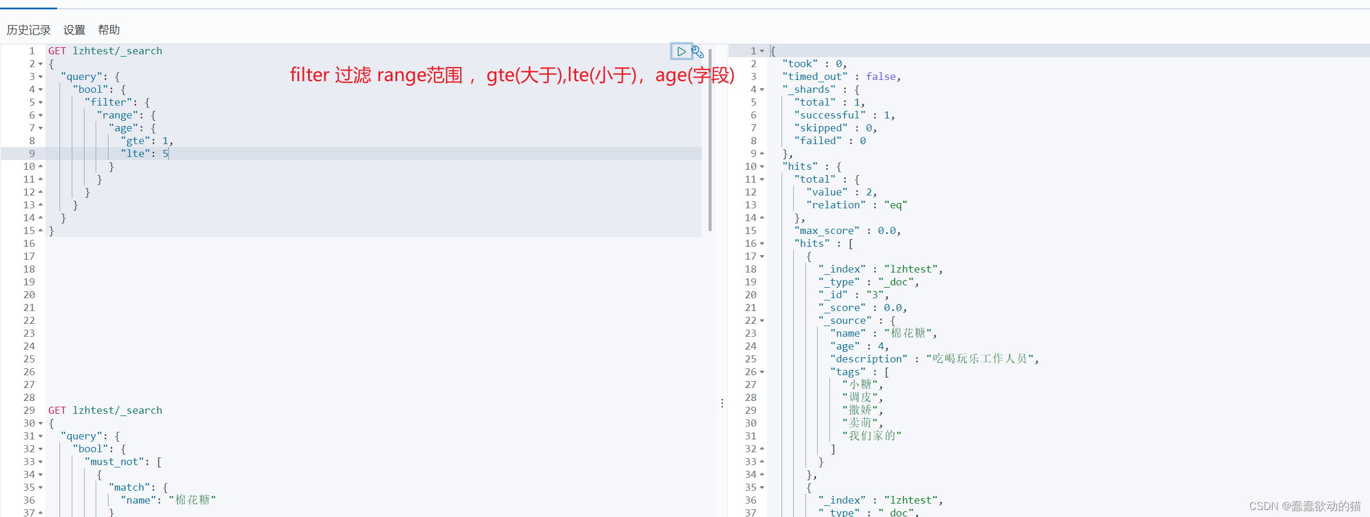The image size is (1370, 517).
Task: Collapse "must_not" block at editor line 33
Action: pos(40,462)
